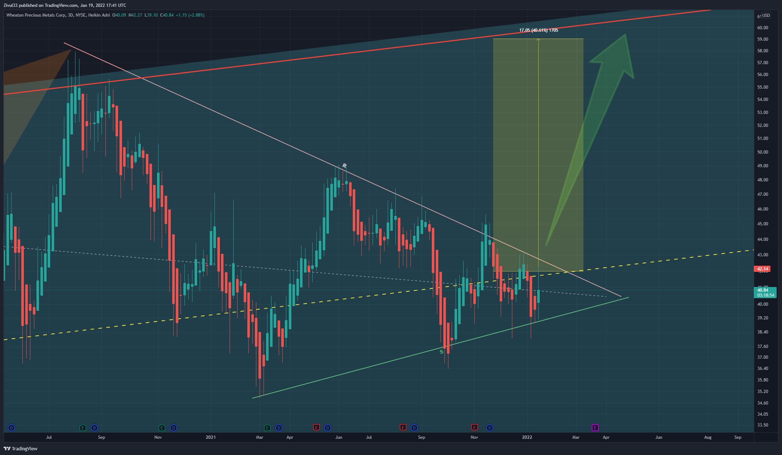Click the R resistance label on chart
Viewport: 782px width, 455px height.
[344, 166]
